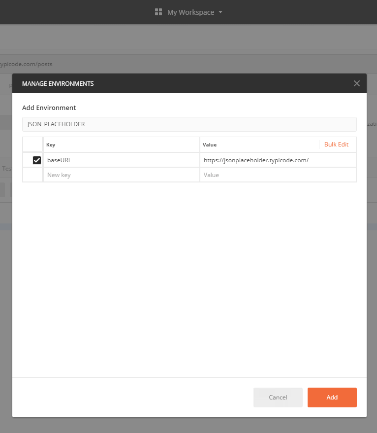Click the workspace grid icon

[x=158, y=12]
